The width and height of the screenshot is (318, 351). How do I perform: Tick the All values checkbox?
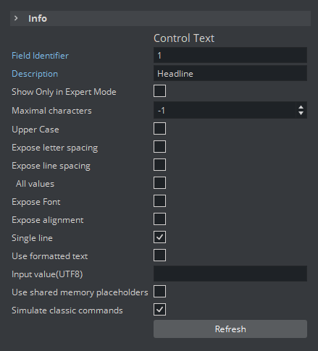159,183
